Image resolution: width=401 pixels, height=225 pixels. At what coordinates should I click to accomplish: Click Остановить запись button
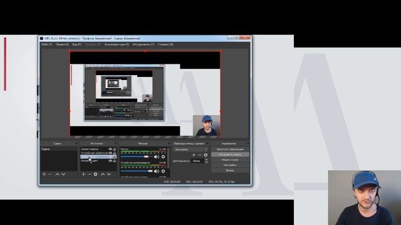pyautogui.click(x=230, y=154)
